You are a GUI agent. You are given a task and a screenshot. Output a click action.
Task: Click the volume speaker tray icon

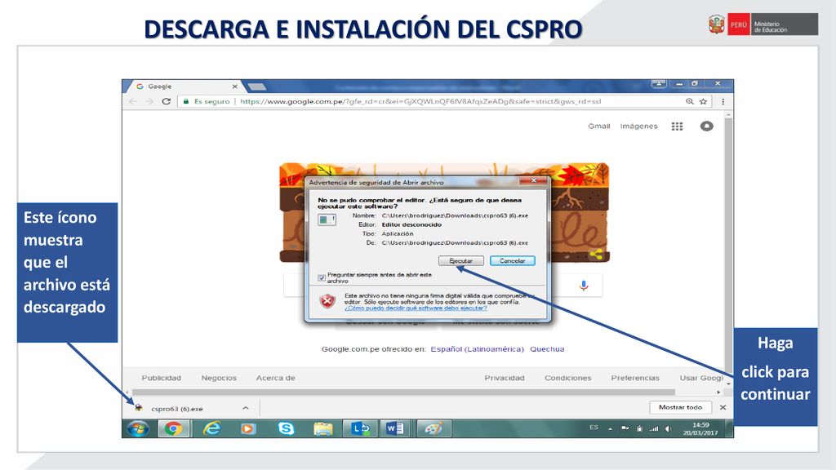pos(668,429)
